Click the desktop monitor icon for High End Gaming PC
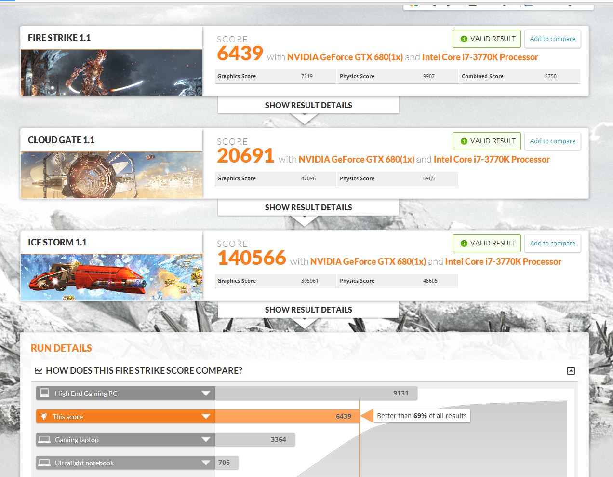613x477 pixels. [x=44, y=393]
